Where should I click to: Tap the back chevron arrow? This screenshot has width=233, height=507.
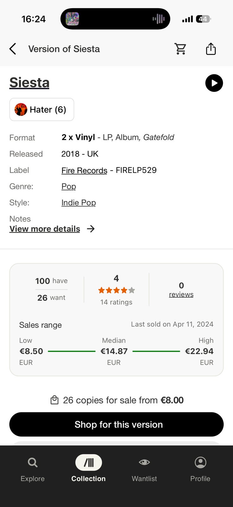click(13, 49)
